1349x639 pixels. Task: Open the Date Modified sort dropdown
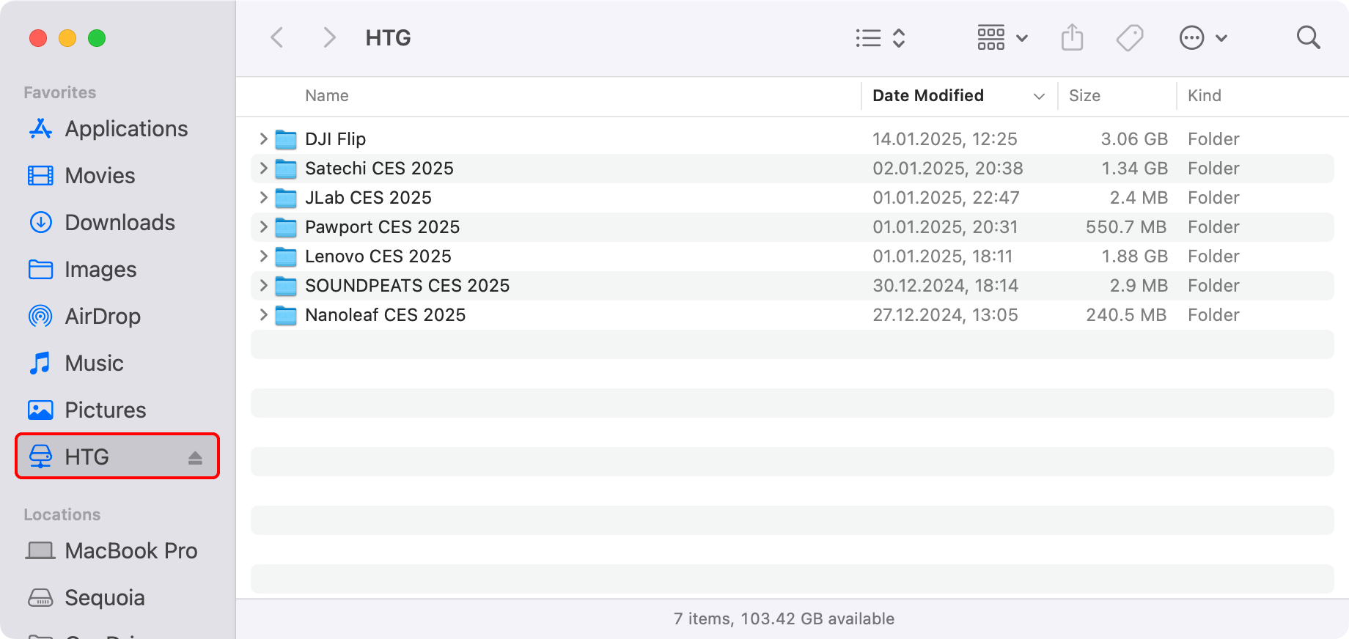coord(1039,96)
